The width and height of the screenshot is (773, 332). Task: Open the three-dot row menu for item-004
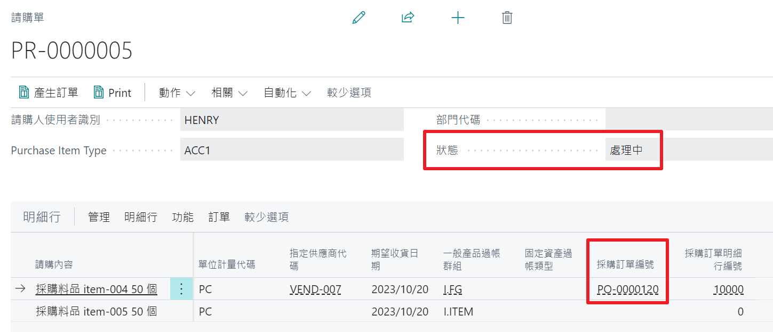(181, 289)
